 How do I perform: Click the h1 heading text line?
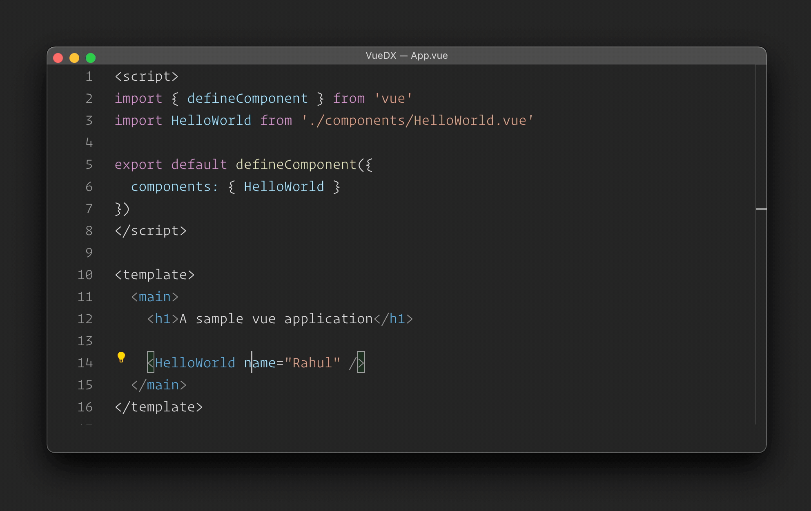coord(276,319)
